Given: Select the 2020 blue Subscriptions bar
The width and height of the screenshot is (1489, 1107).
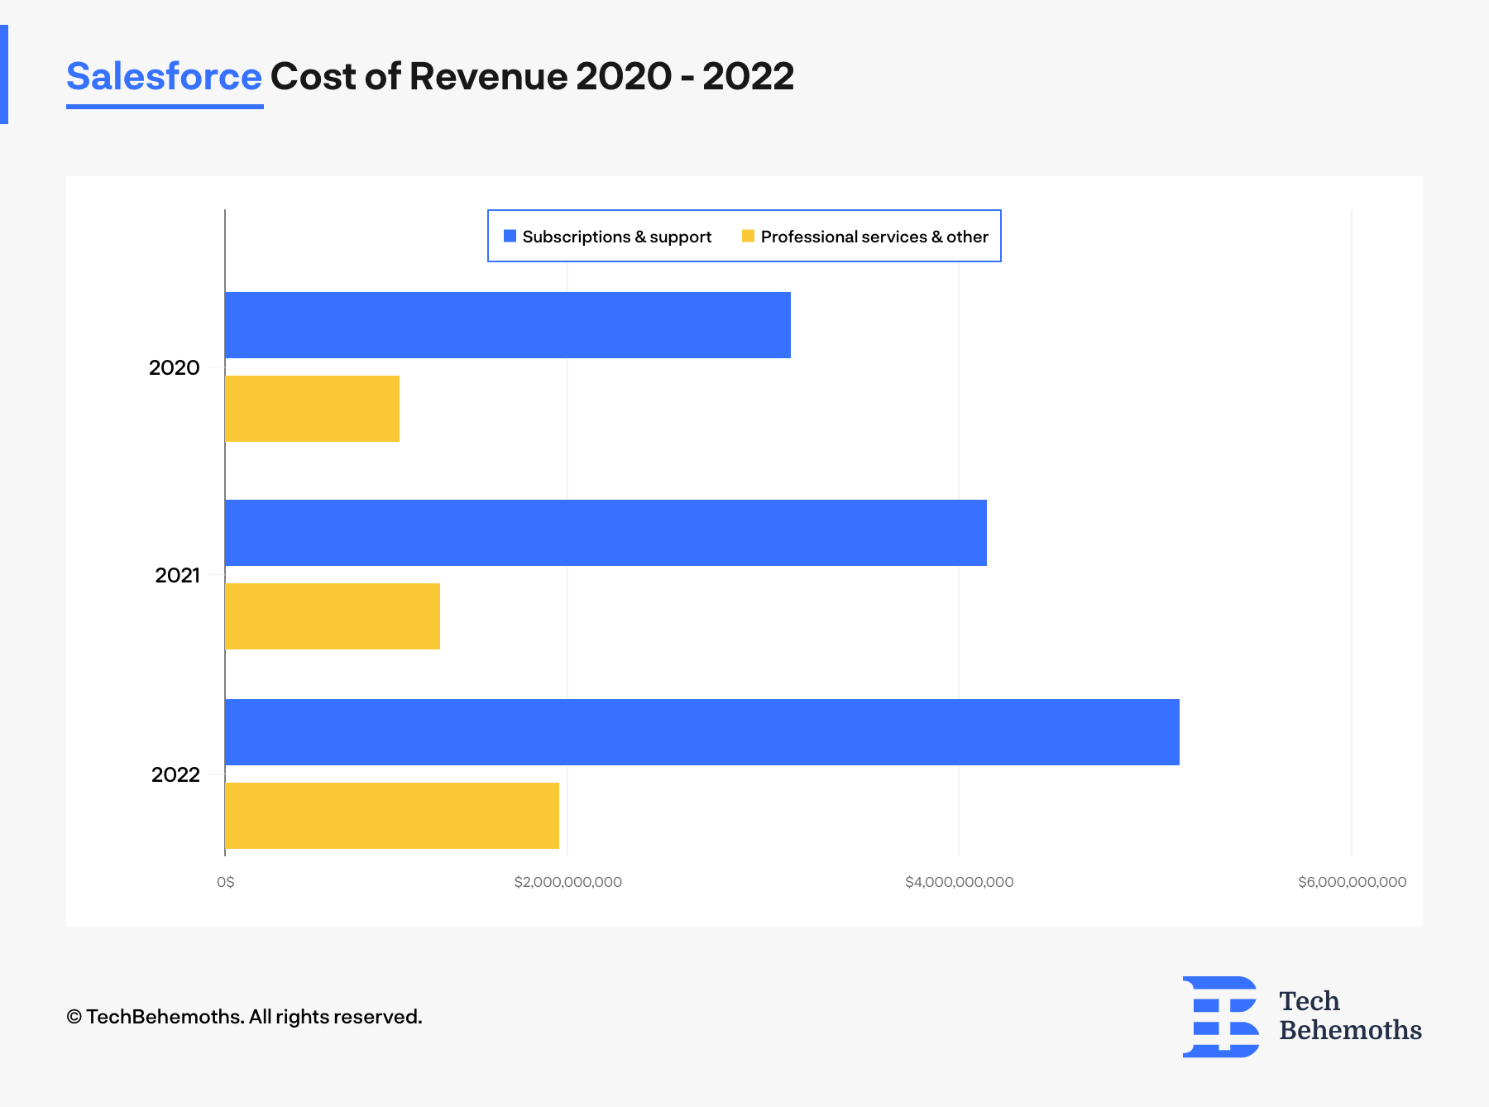Looking at the screenshot, I should click(508, 325).
